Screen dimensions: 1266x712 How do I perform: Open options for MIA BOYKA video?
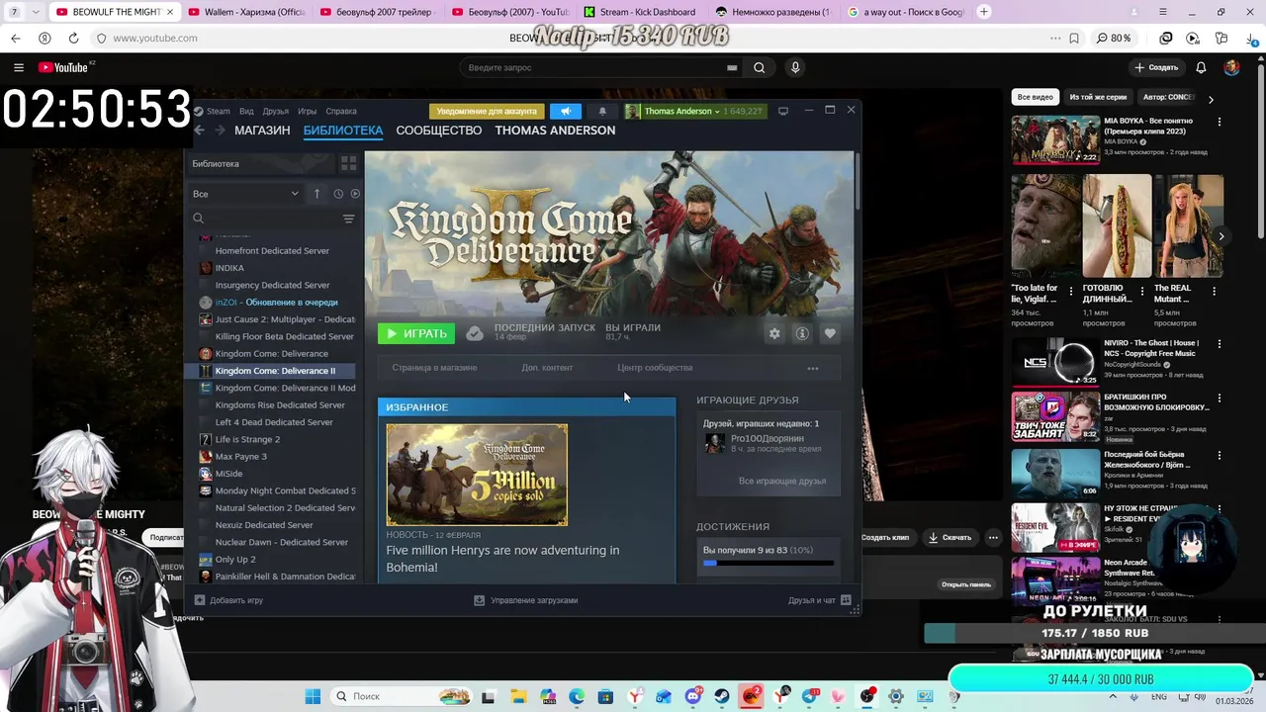1219,122
